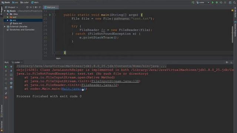Click the Build Project icon in the toolbar
Viewport: 237px width, 133px height.
(193, 3)
